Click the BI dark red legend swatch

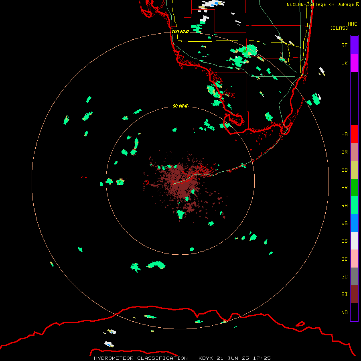tap(354, 294)
